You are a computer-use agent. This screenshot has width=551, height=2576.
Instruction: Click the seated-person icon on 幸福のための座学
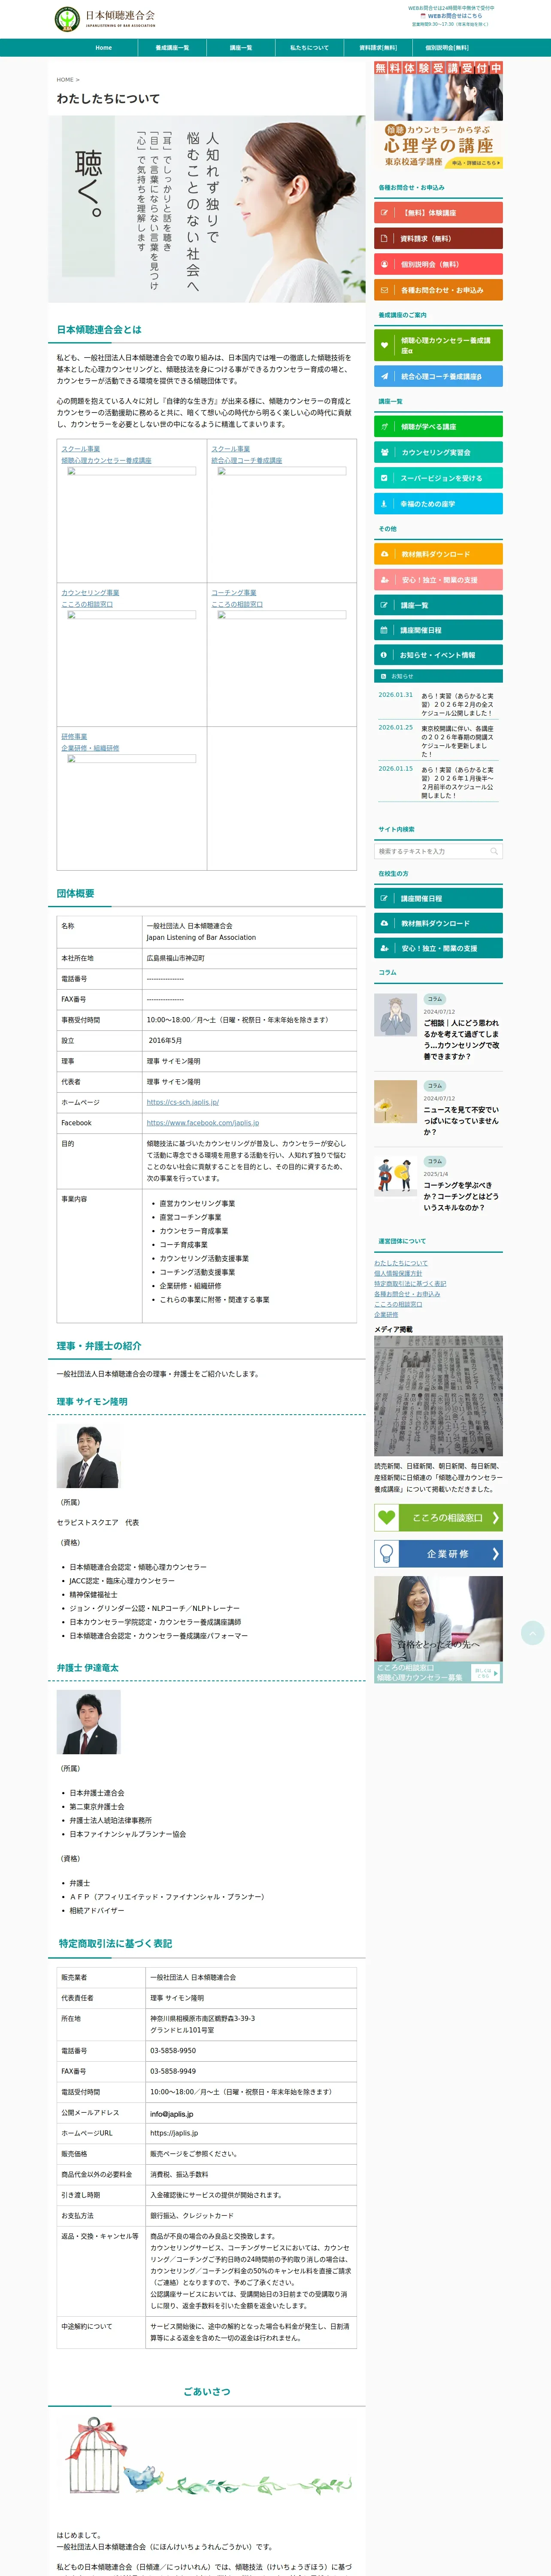coord(384,504)
